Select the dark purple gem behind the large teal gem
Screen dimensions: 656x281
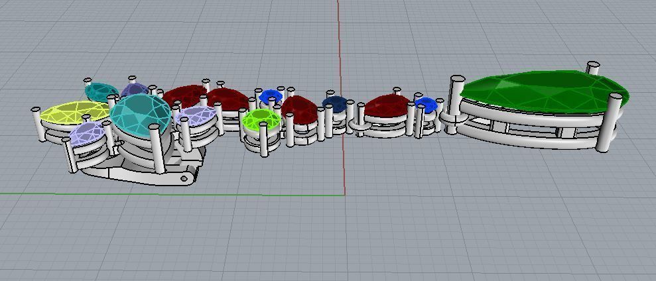pos(135,89)
